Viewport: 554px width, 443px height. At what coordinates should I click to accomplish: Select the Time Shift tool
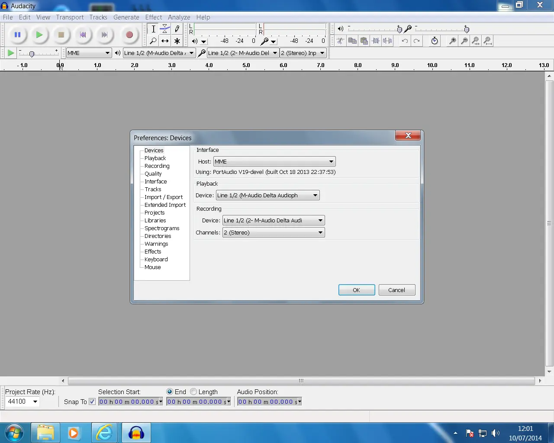165,41
